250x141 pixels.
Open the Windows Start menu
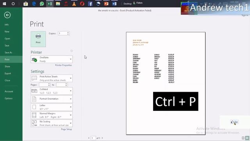coord(4,4)
